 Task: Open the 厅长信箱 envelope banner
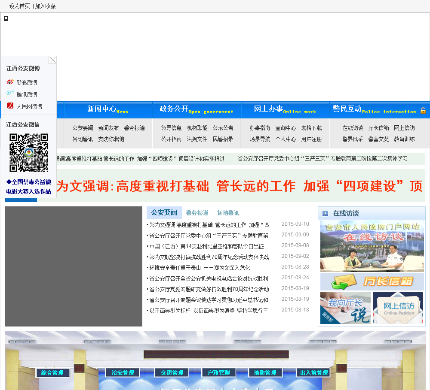[x=372, y=282]
